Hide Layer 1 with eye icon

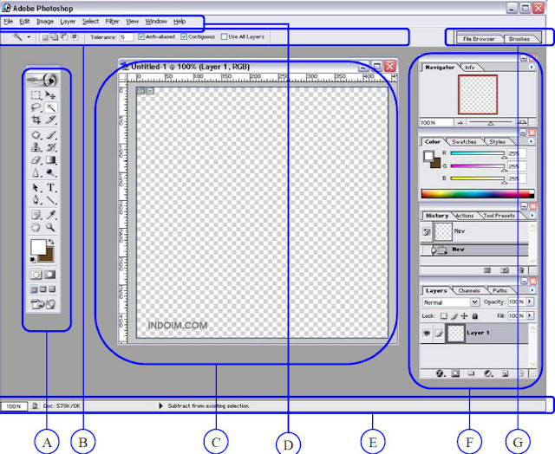pos(427,333)
